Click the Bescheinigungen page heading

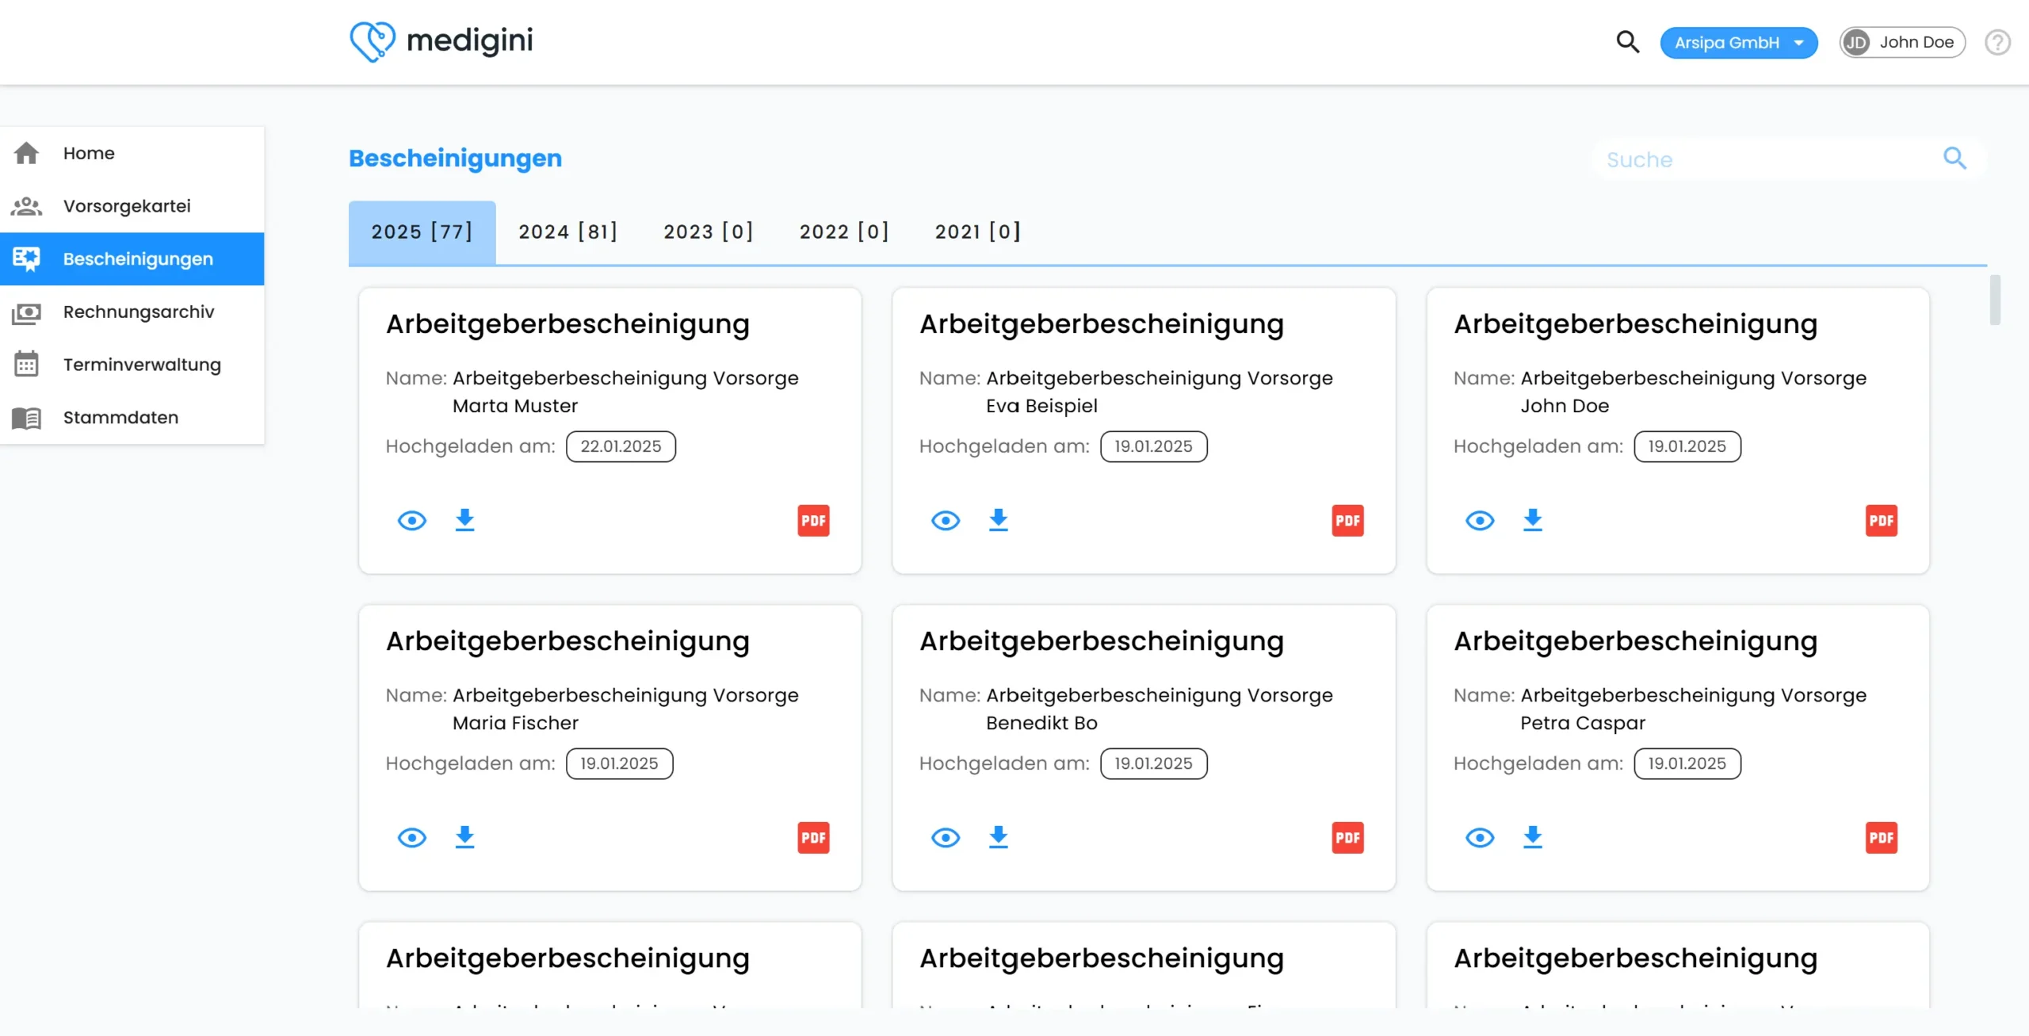[455, 159]
